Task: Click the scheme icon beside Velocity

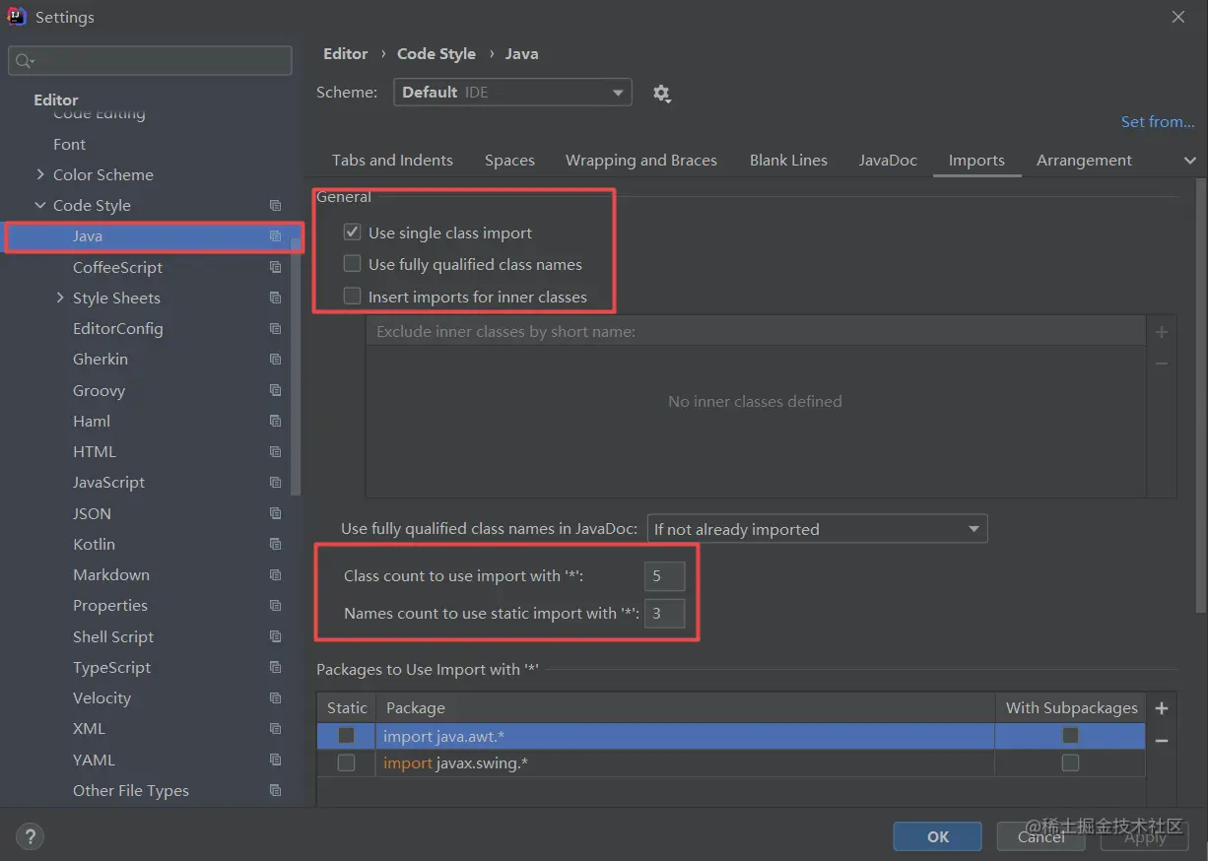Action: pos(275,697)
